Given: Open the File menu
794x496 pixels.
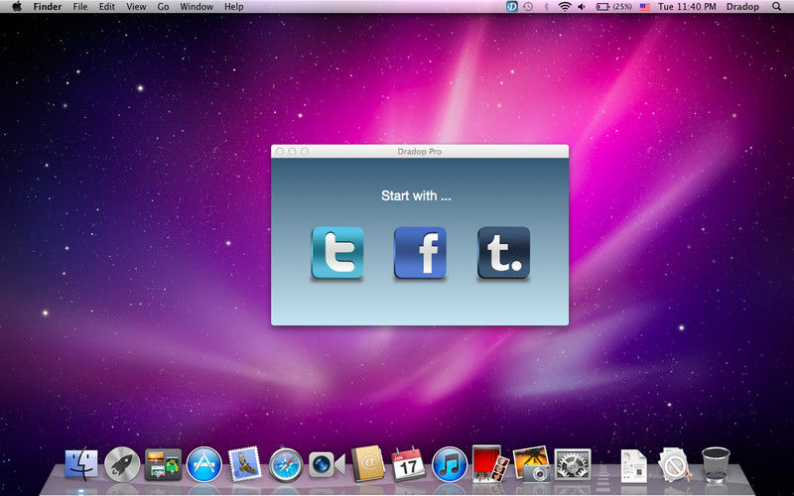Looking at the screenshot, I should coord(80,7).
